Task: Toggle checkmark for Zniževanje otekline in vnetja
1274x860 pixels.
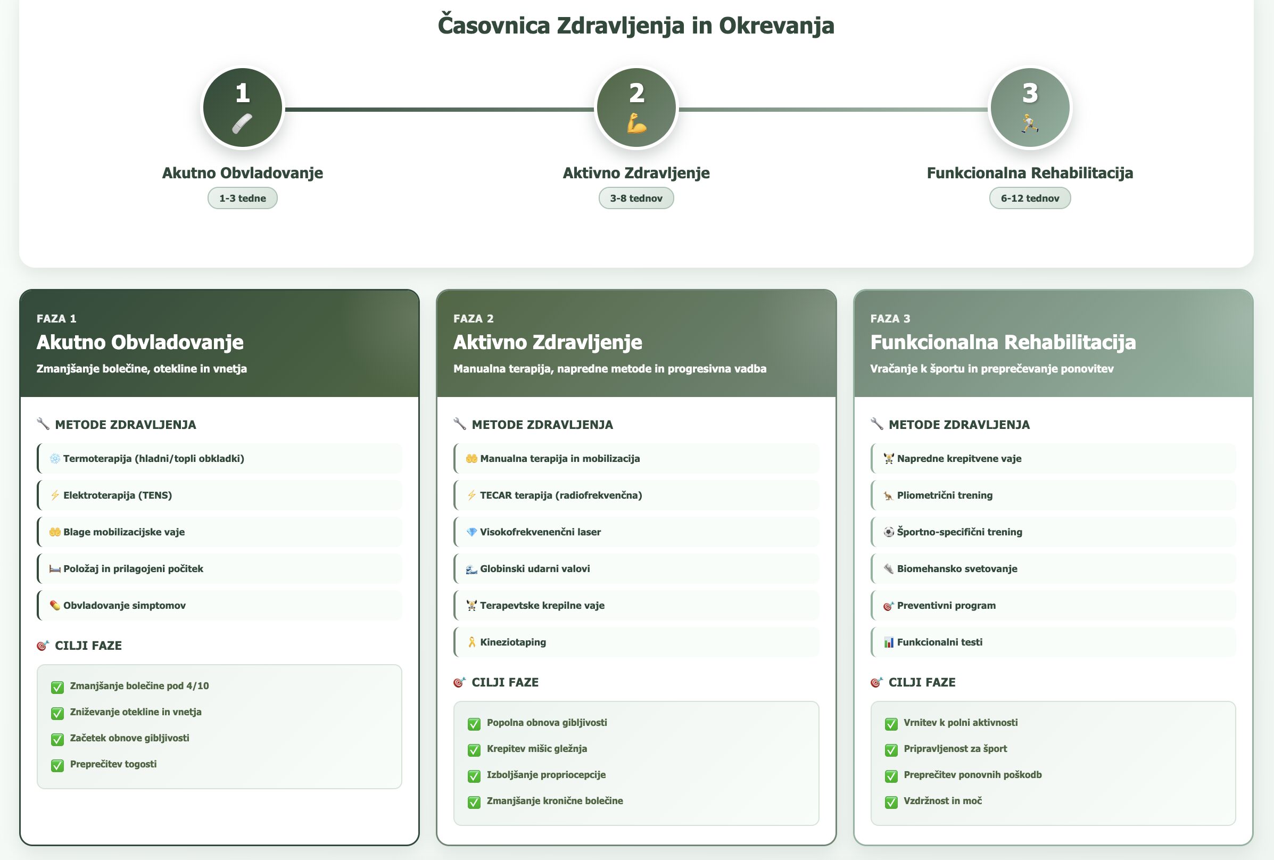Action: tap(57, 713)
